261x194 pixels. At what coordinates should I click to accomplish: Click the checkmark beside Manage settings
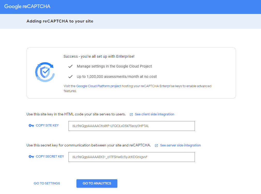tap(70, 66)
